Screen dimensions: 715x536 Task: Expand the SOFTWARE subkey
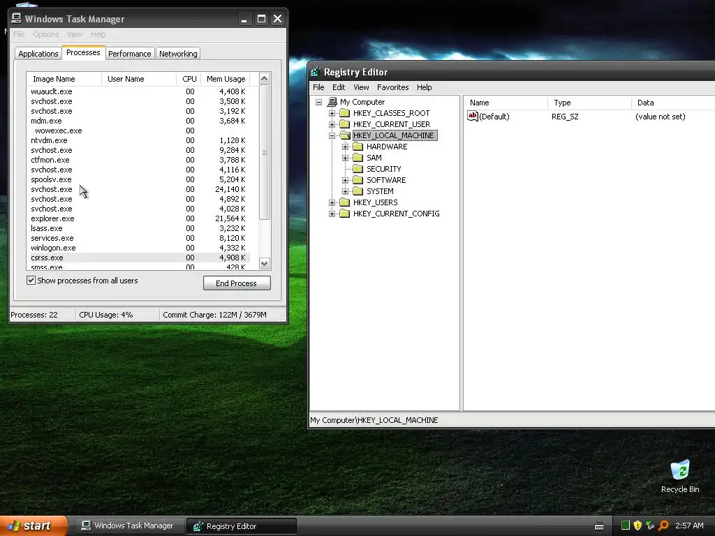(345, 180)
